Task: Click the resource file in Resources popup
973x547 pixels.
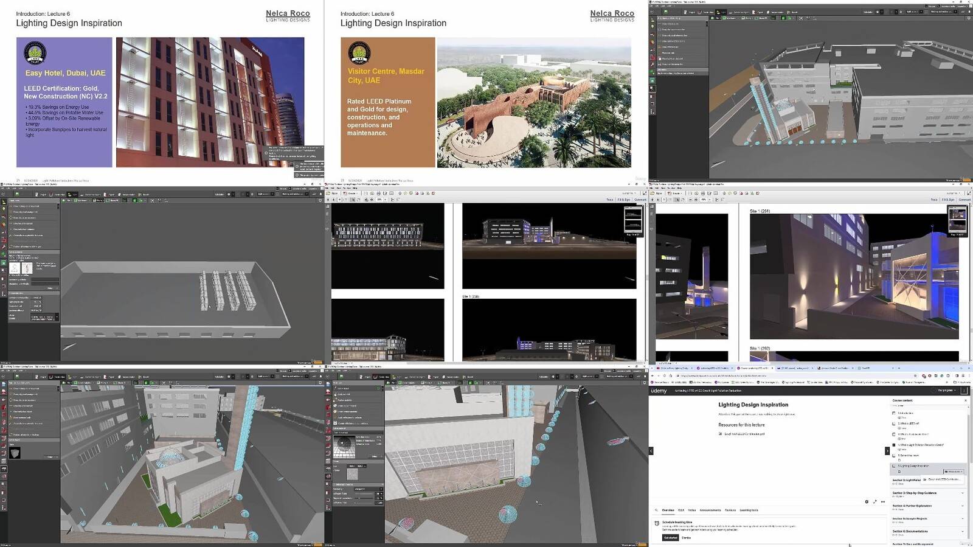Action: [943, 479]
